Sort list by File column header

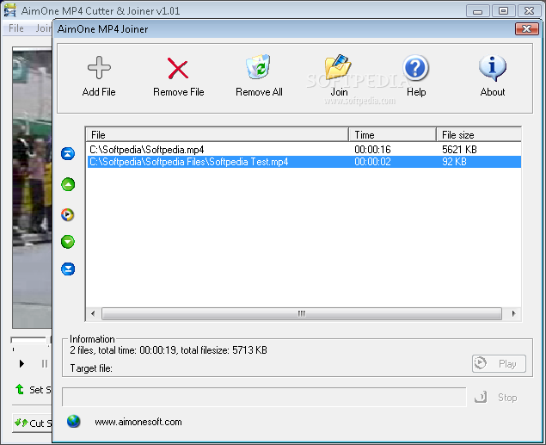(x=218, y=135)
